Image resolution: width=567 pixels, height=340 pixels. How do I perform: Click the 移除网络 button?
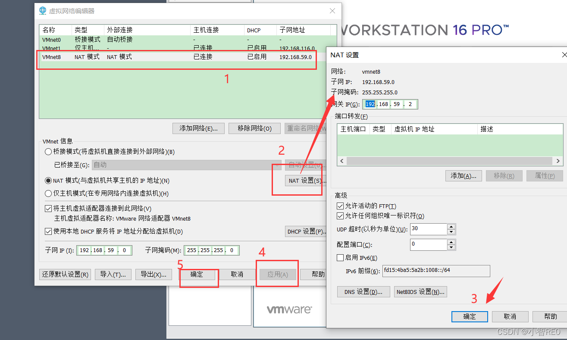pos(255,128)
